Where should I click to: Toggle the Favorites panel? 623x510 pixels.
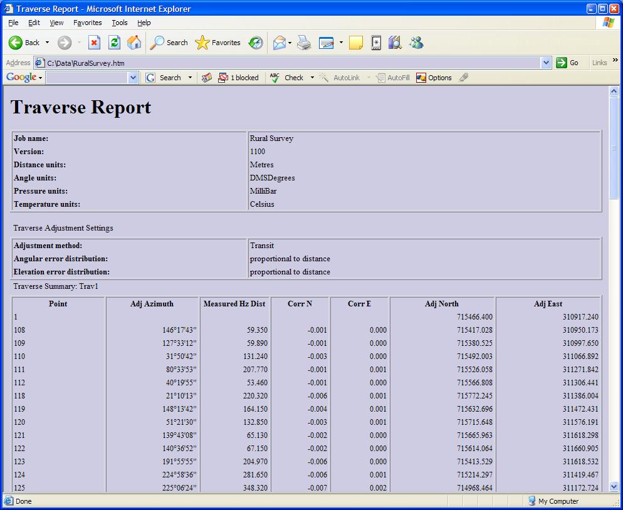point(218,43)
